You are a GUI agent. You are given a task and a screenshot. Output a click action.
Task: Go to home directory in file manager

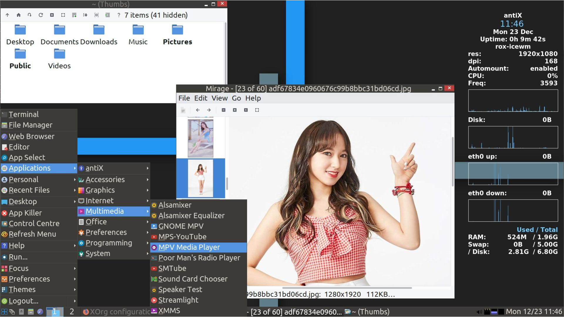(19, 15)
